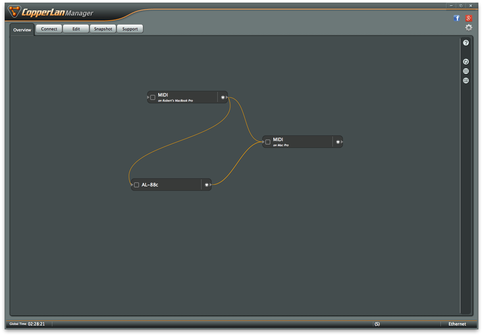483x336 pixels.
Task: Expand dropdown on Robert's MacBook Pro MIDI node
Action: 223,97
